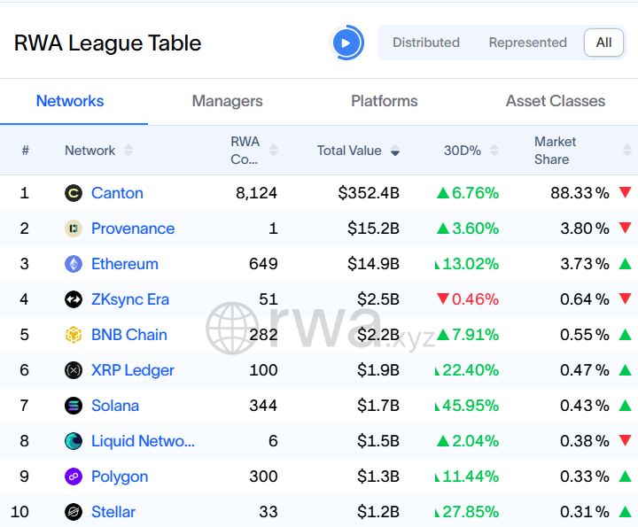The height and width of the screenshot is (527, 638).
Task: Click the Provenance network logo icon
Action: click(74, 229)
